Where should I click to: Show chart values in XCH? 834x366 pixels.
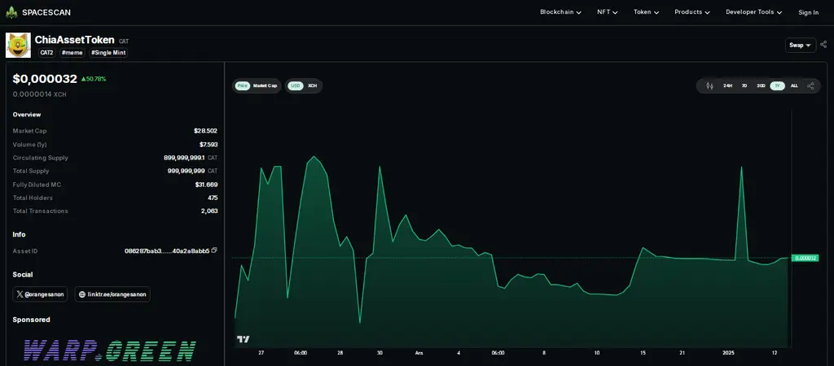tap(312, 85)
